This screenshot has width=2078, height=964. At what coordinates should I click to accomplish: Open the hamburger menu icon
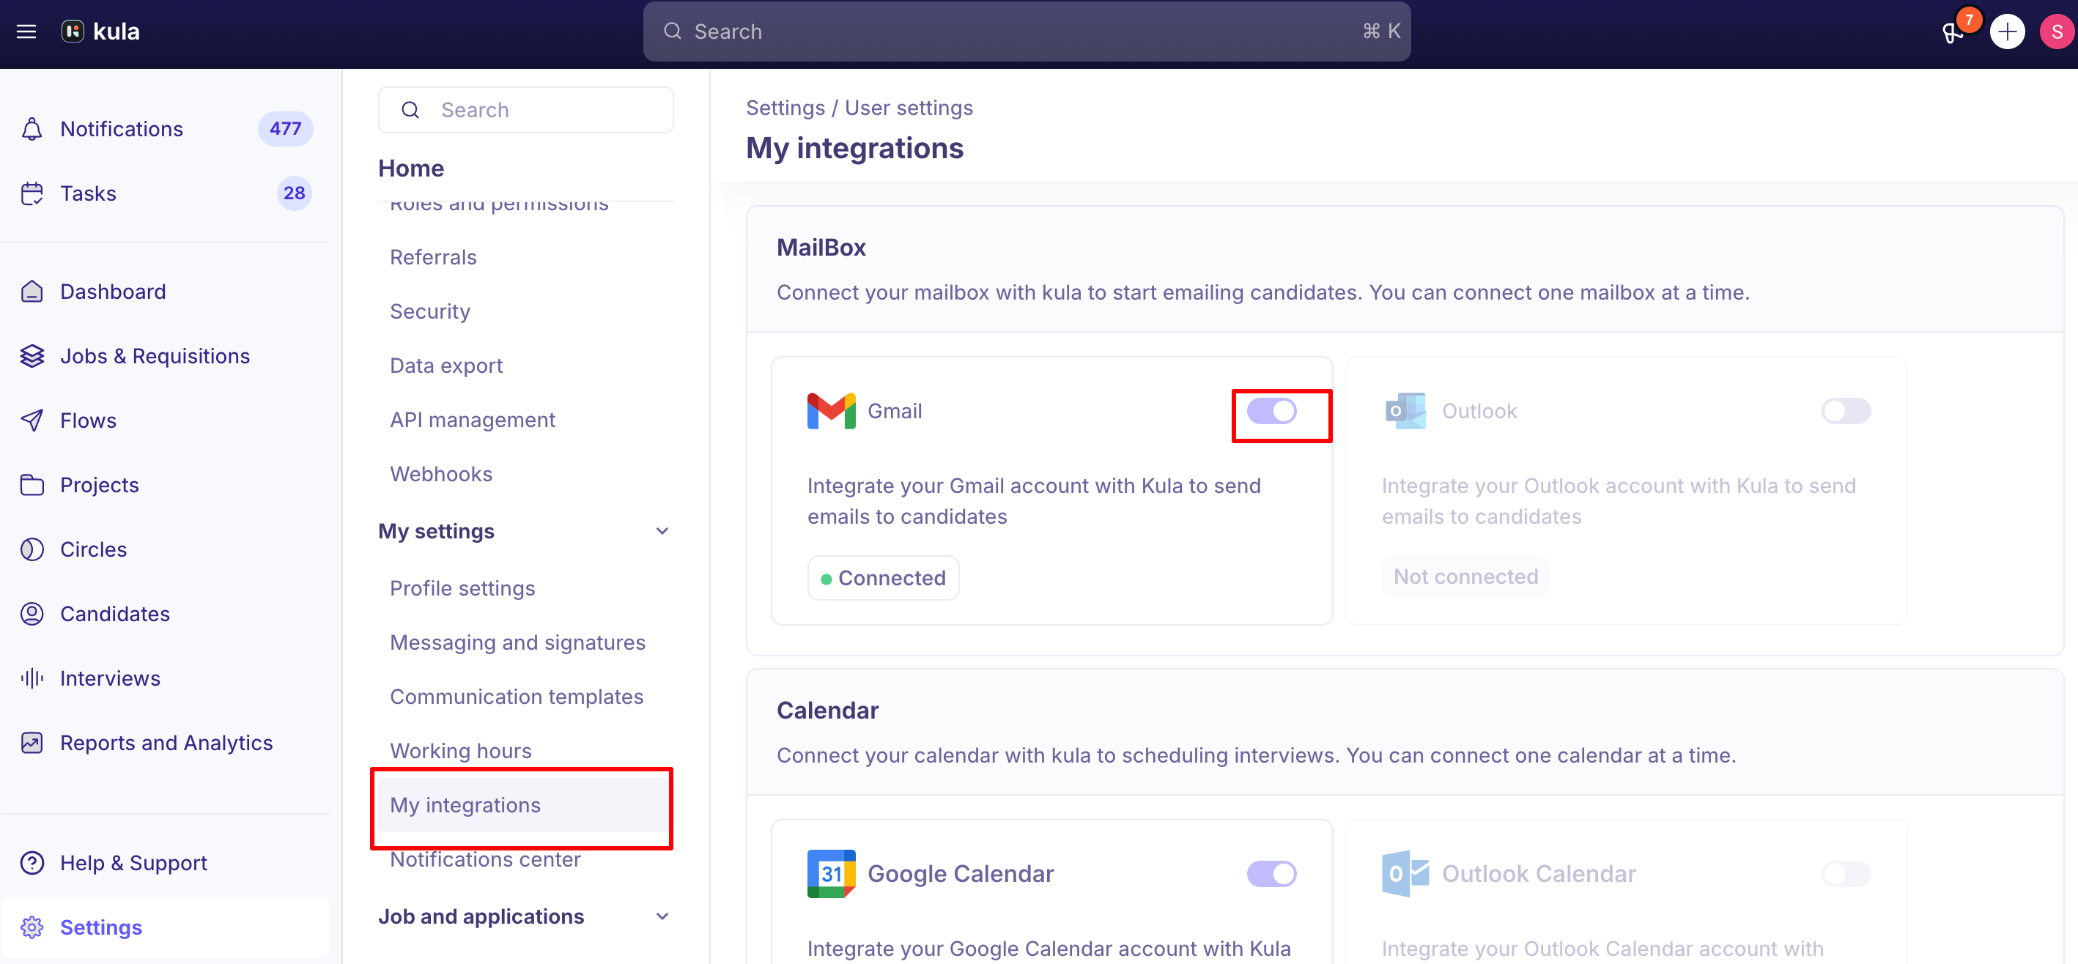pyautogui.click(x=26, y=31)
